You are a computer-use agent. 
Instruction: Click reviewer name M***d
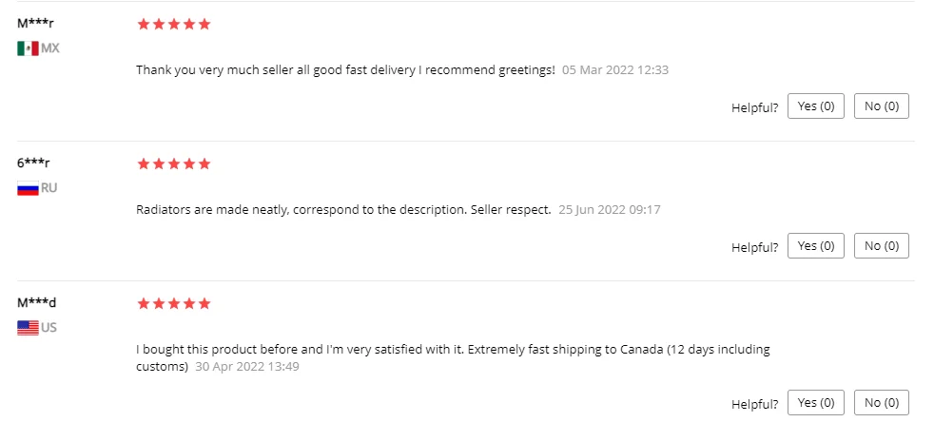pos(37,303)
